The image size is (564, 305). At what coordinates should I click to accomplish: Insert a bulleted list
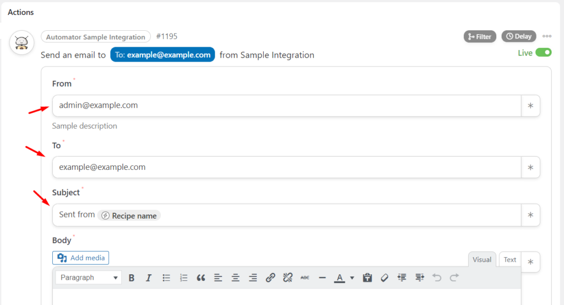click(166, 278)
